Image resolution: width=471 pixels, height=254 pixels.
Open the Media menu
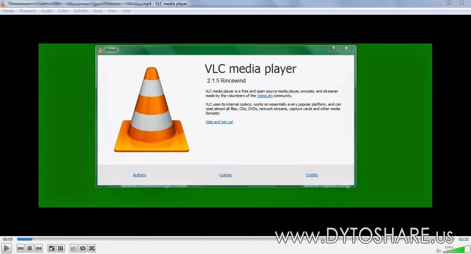coord(9,11)
